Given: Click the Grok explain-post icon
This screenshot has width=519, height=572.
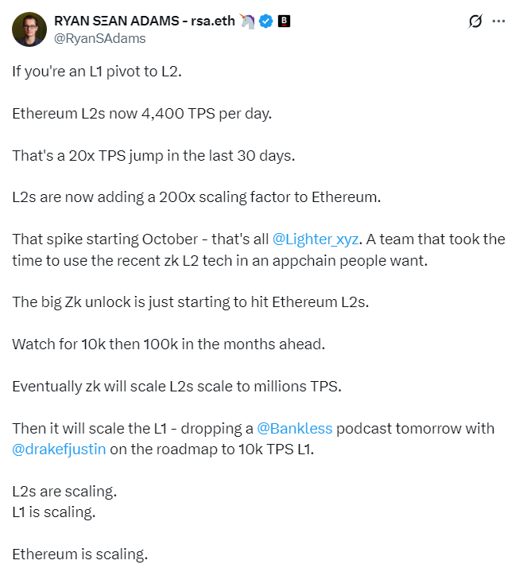Looking at the screenshot, I should coord(475,21).
